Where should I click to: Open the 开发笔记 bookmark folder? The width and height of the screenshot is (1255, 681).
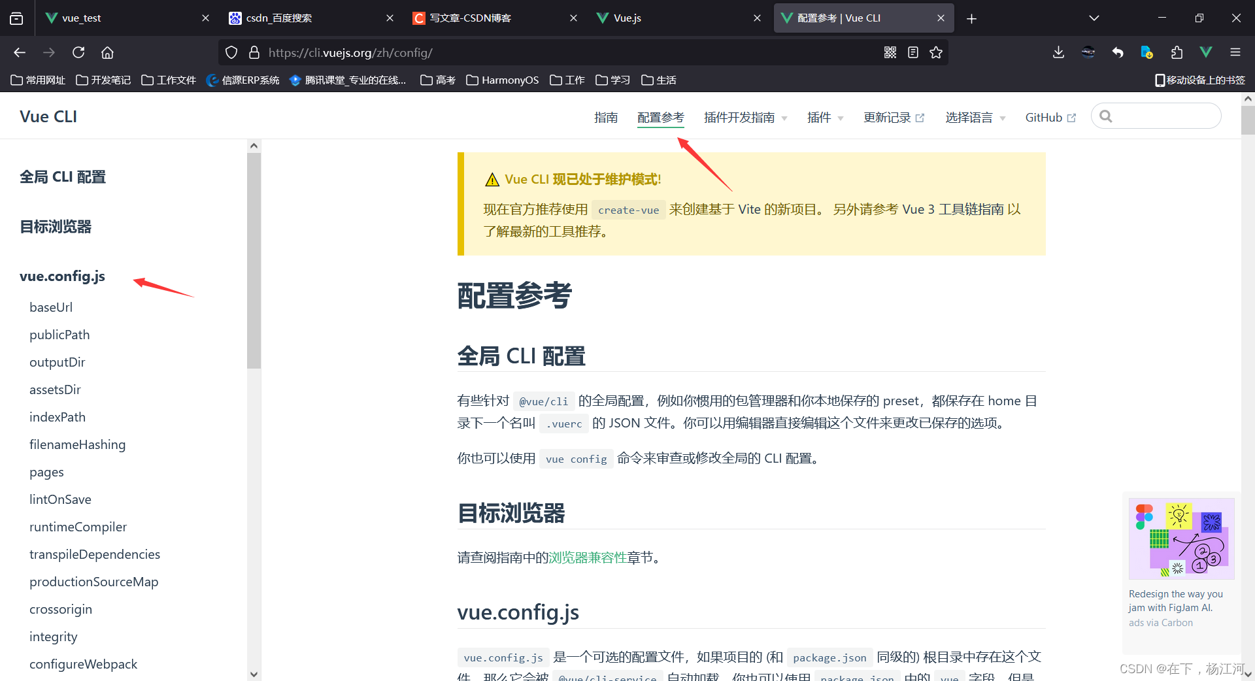click(103, 80)
